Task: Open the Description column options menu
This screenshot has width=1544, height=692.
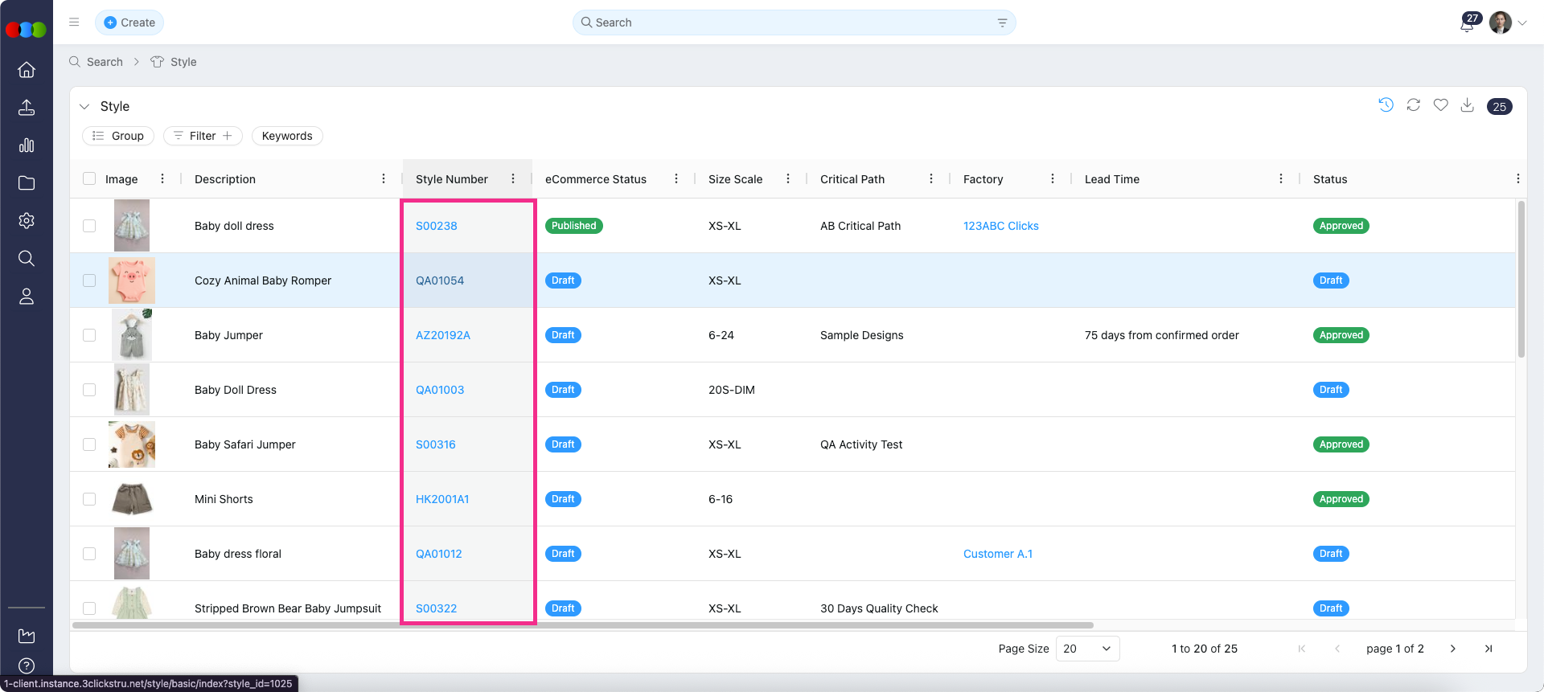Action: coord(384,179)
